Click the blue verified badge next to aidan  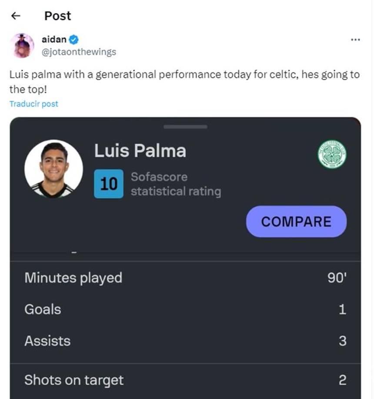pos(74,40)
